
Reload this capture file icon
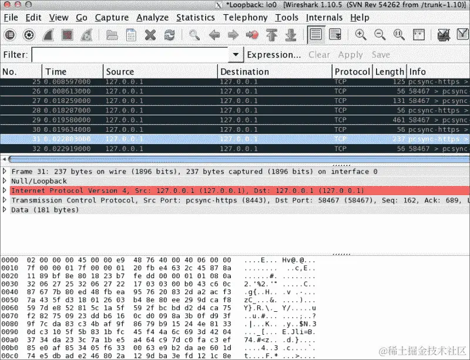[169, 35]
